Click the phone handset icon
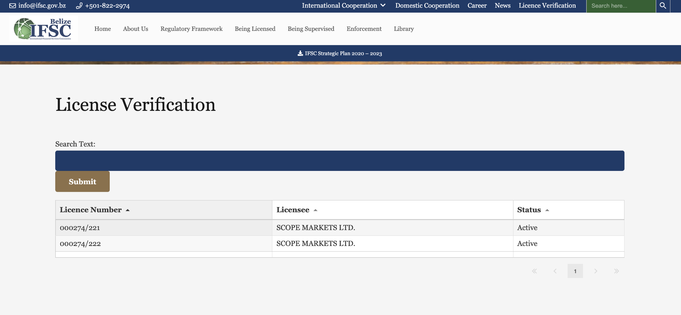The width and height of the screenshot is (681, 315). (x=79, y=6)
